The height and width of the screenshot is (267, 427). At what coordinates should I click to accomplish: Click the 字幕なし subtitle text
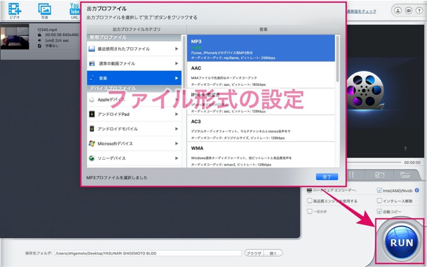pos(52,46)
